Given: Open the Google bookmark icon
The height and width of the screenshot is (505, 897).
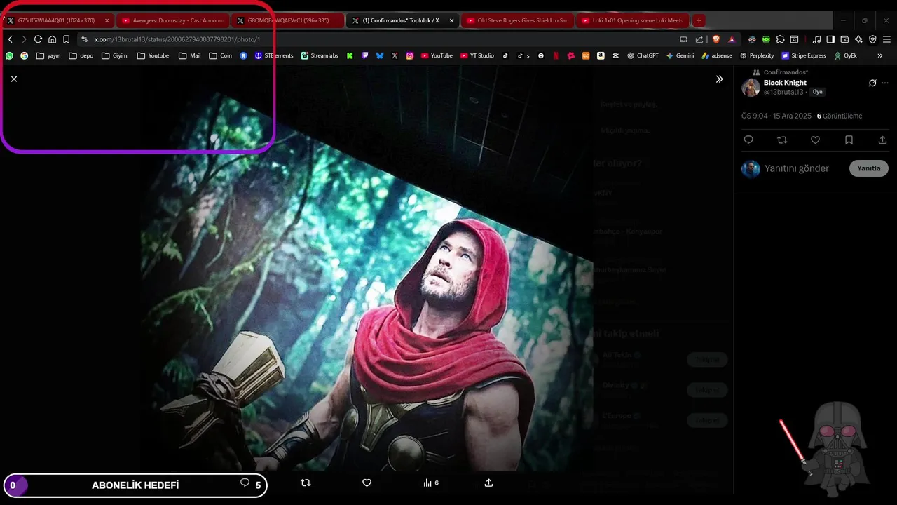Looking at the screenshot, I should (x=25, y=55).
